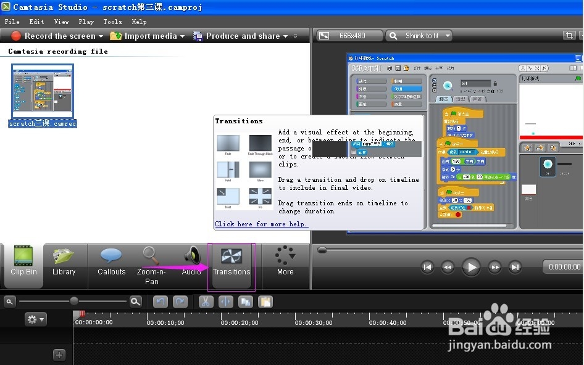Open the Transitions tab
The width and height of the screenshot is (584, 365).
click(x=232, y=265)
